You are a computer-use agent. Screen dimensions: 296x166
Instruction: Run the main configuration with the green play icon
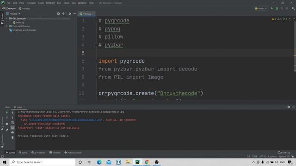click(272, 8)
